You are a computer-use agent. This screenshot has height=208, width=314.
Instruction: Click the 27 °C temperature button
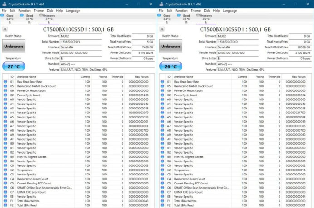click(x=14, y=66)
